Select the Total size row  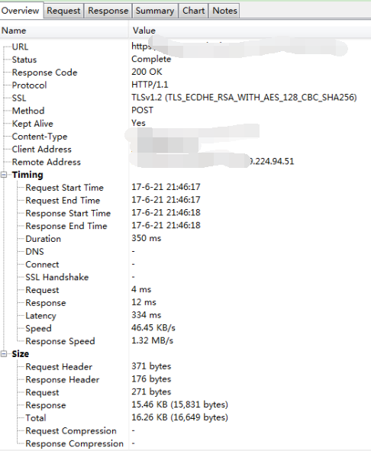[x=185, y=417]
